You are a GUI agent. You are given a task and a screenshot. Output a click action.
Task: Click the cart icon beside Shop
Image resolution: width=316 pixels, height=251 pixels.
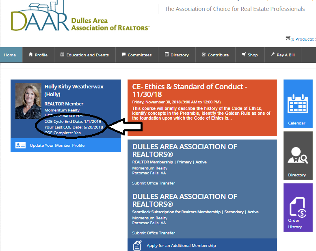click(244, 54)
